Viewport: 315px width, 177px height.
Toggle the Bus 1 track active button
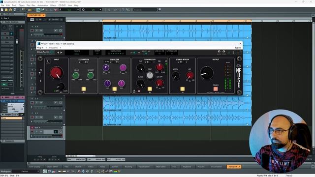[56, 132]
